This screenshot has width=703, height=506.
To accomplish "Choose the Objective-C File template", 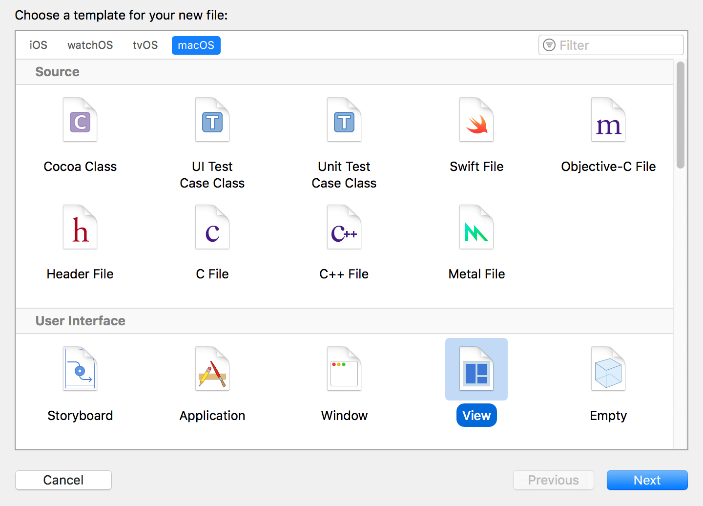I will pyautogui.click(x=608, y=120).
